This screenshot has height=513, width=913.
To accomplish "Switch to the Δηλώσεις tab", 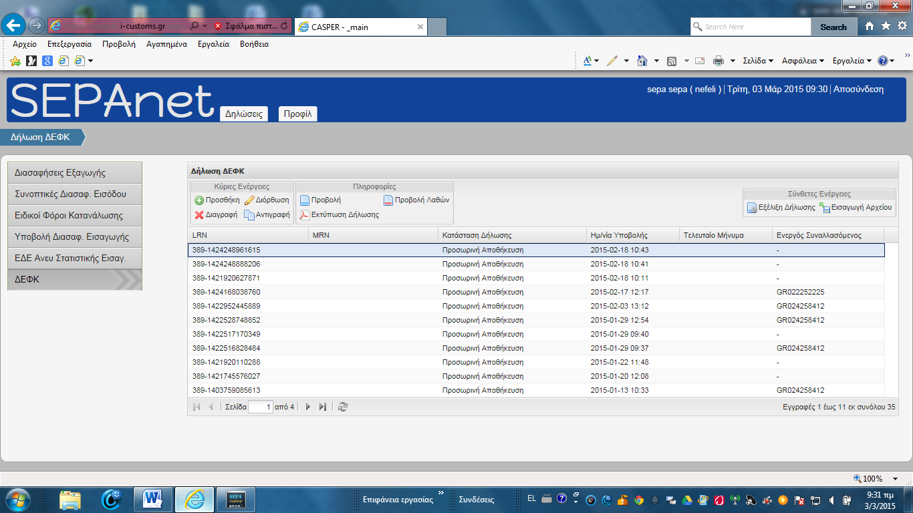I will point(243,114).
